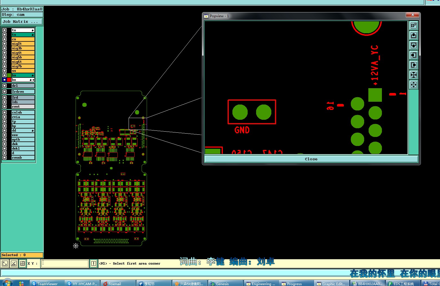Select the cslsh layer row

coord(23,112)
